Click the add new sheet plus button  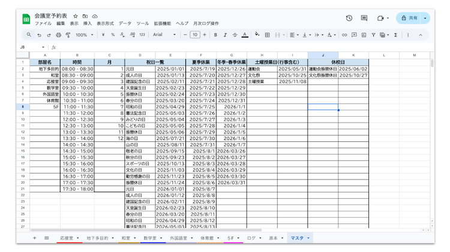tap(34, 238)
